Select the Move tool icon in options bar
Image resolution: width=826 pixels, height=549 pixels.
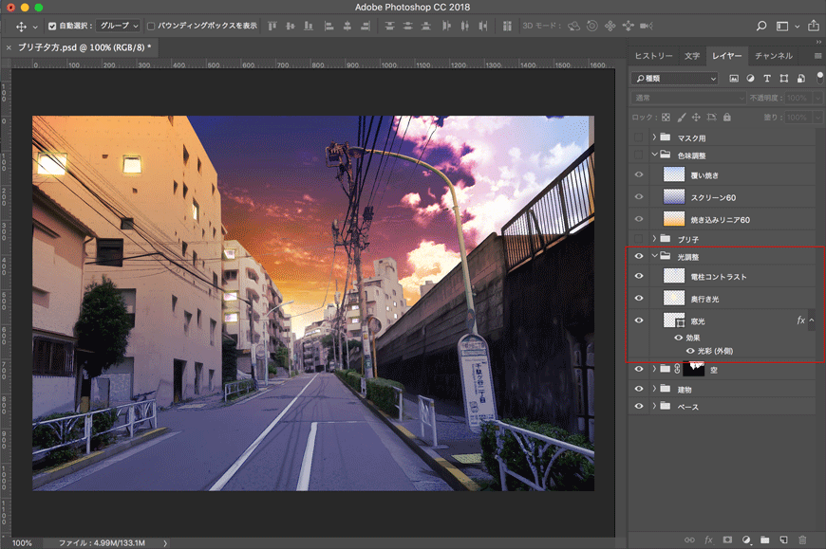[x=22, y=26]
